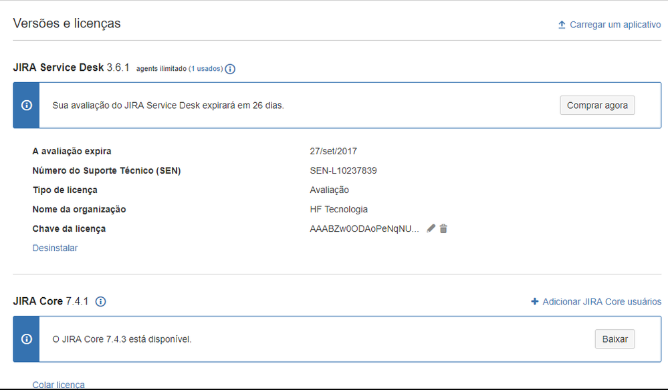Click 'Número do Suporte Técnico (SEN)' label
This screenshot has height=390, width=668.
pyautogui.click(x=106, y=170)
